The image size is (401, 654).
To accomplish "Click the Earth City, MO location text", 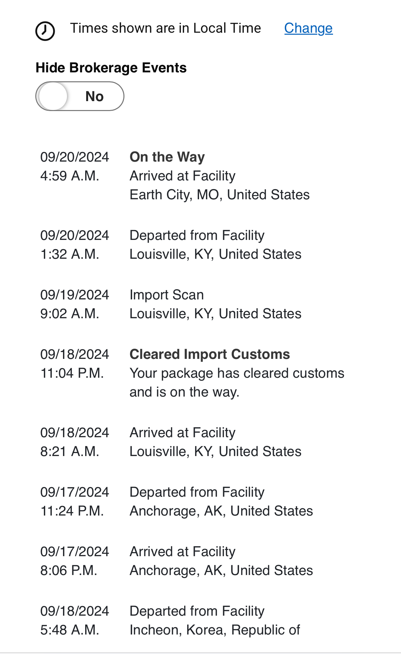I will click(x=219, y=195).
